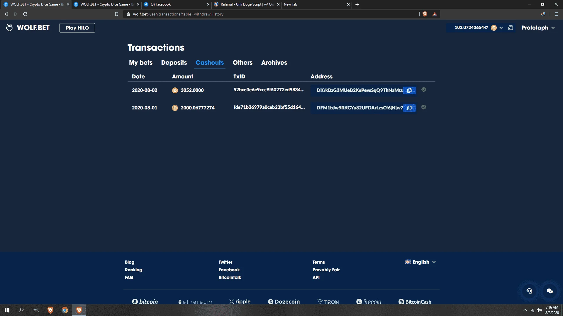Viewport: 563px width, 316px height.
Task: Open the wallet icon next to balance
Action: tap(511, 28)
